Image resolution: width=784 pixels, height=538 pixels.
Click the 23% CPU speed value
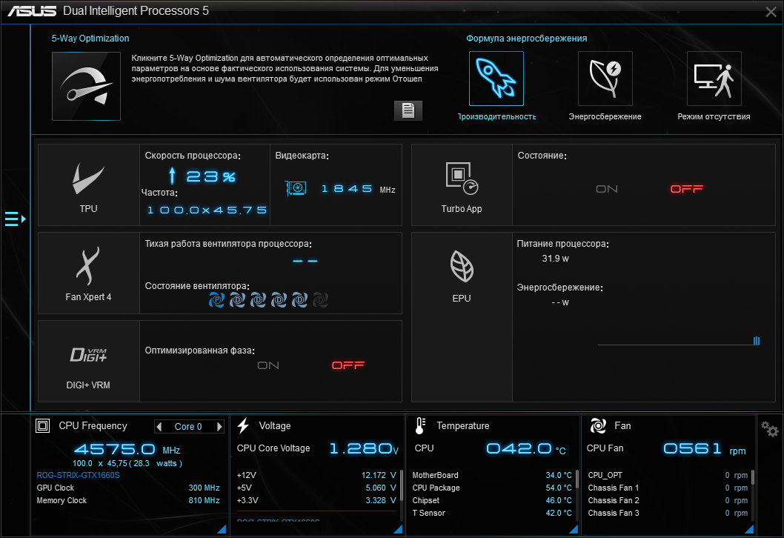210,176
